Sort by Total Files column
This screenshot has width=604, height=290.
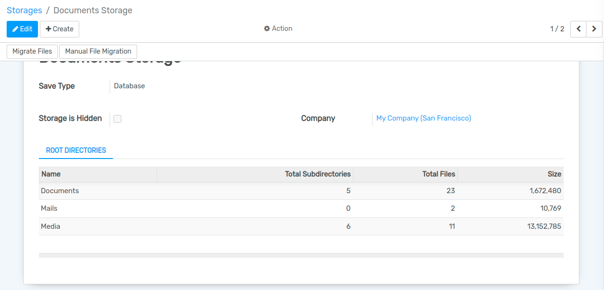click(x=438, y=174)
